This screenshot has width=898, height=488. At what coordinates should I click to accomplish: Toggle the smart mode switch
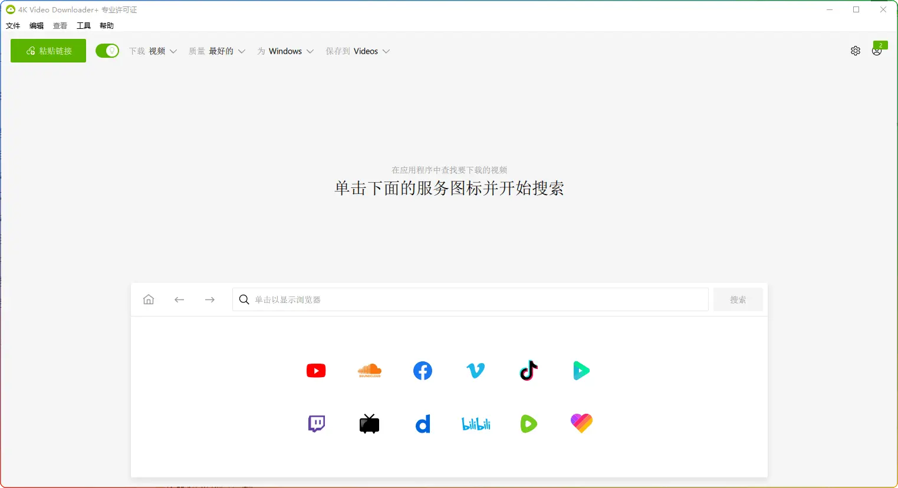[107, 51]
